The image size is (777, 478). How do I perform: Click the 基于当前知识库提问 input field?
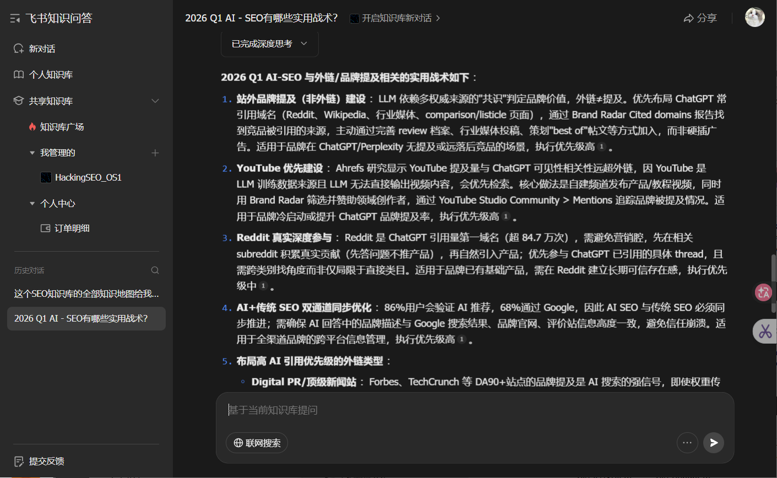(385, 410)
